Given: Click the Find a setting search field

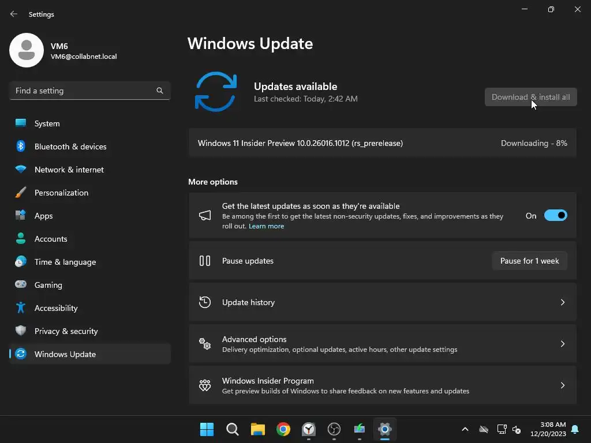Looking at the screenshot, I should [x=90, y=91].
